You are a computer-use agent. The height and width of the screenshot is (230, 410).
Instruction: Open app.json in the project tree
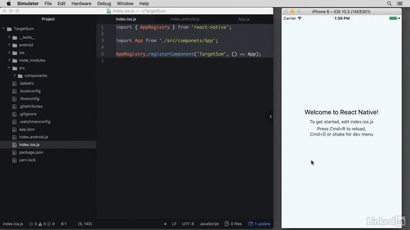[27, 129]
